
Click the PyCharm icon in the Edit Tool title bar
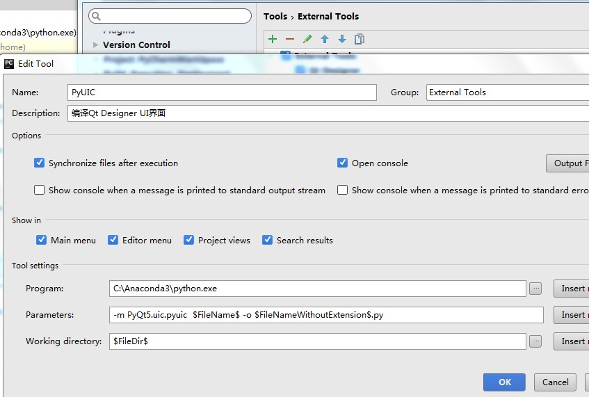[9, 63]
